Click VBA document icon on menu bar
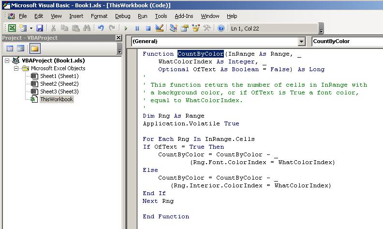 click(x=11, y=16)
